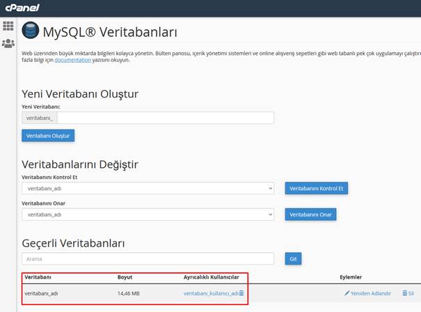
Task: Open the user manager people icon
Action: [8, 43]
